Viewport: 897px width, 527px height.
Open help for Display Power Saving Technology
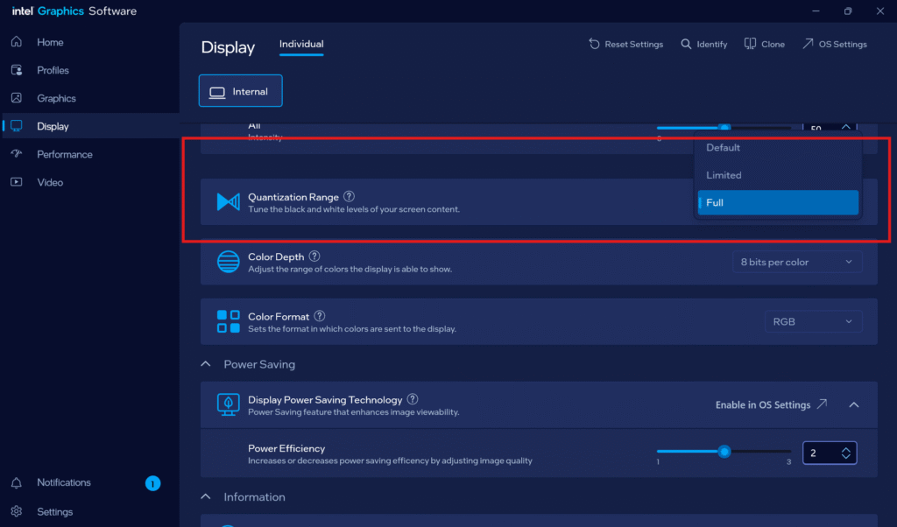pos(413,399)
